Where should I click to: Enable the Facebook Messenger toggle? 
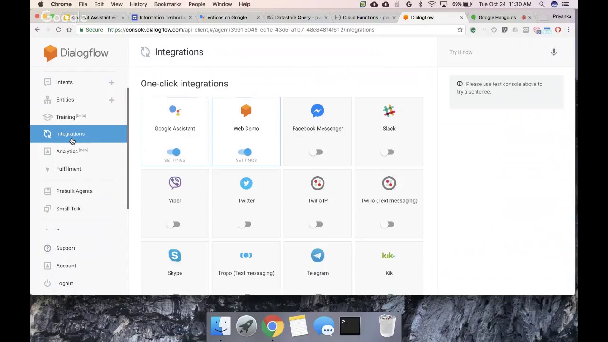(316, 152)
